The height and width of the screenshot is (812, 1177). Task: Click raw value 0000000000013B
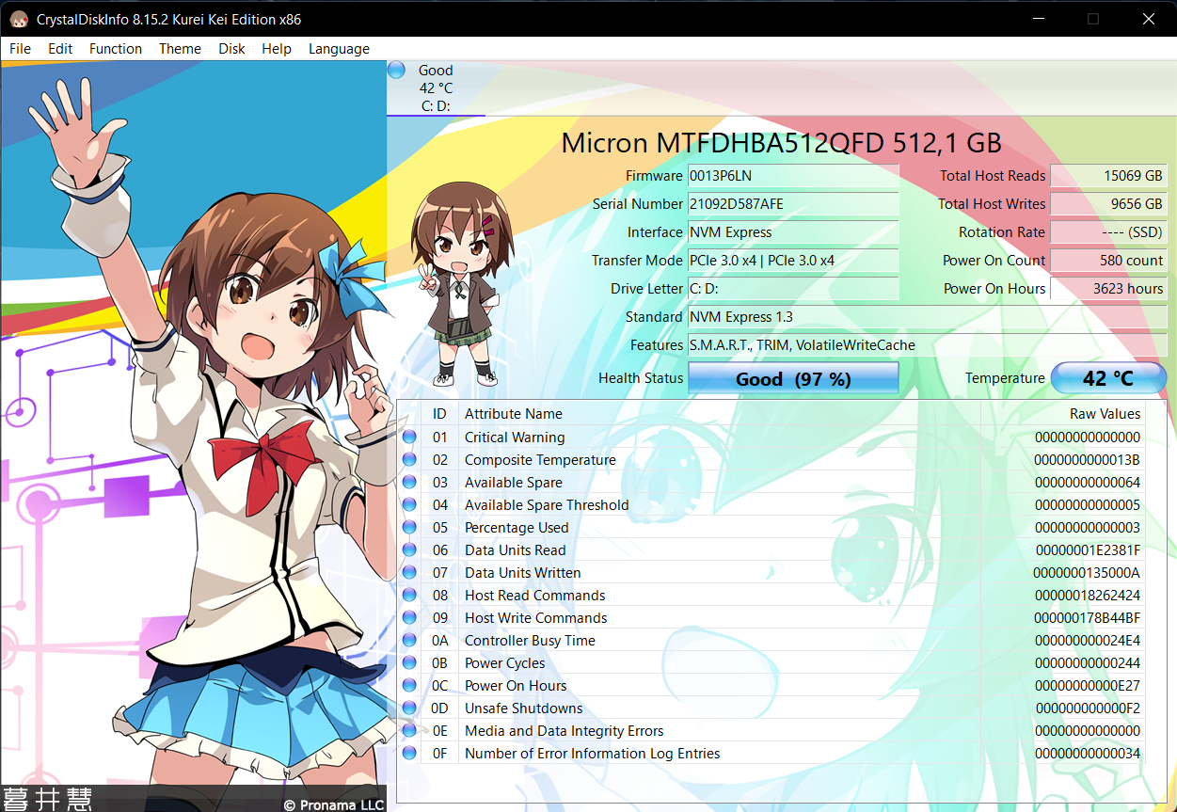pos(1088,460)
